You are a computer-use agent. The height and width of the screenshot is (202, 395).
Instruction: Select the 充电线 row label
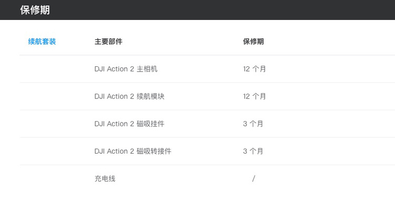click(x=105, y=179)
